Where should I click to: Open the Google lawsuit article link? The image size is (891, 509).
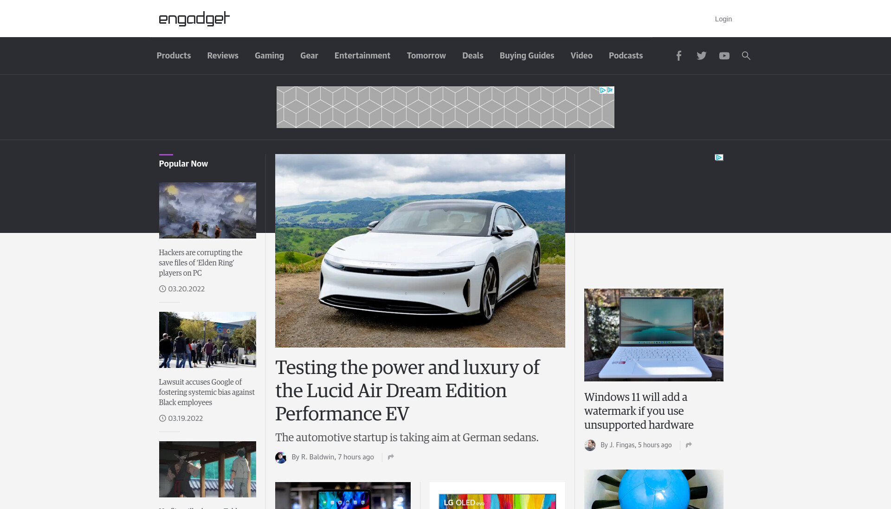click(207, 392)
